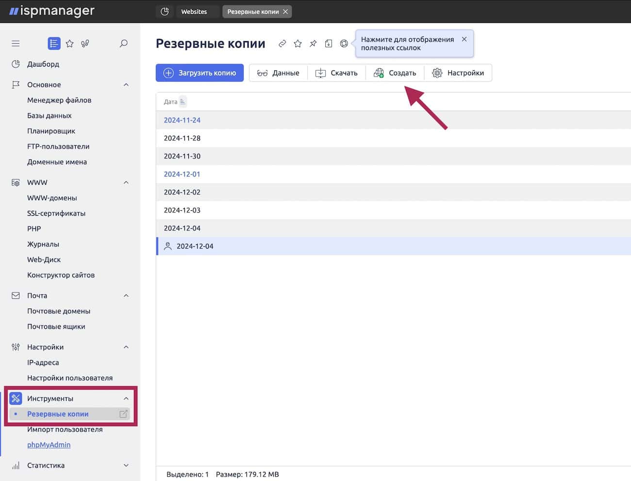This screenshot has width=631, height=481.
Task: Click the ispmanager logo
Action: click(52, 11)
